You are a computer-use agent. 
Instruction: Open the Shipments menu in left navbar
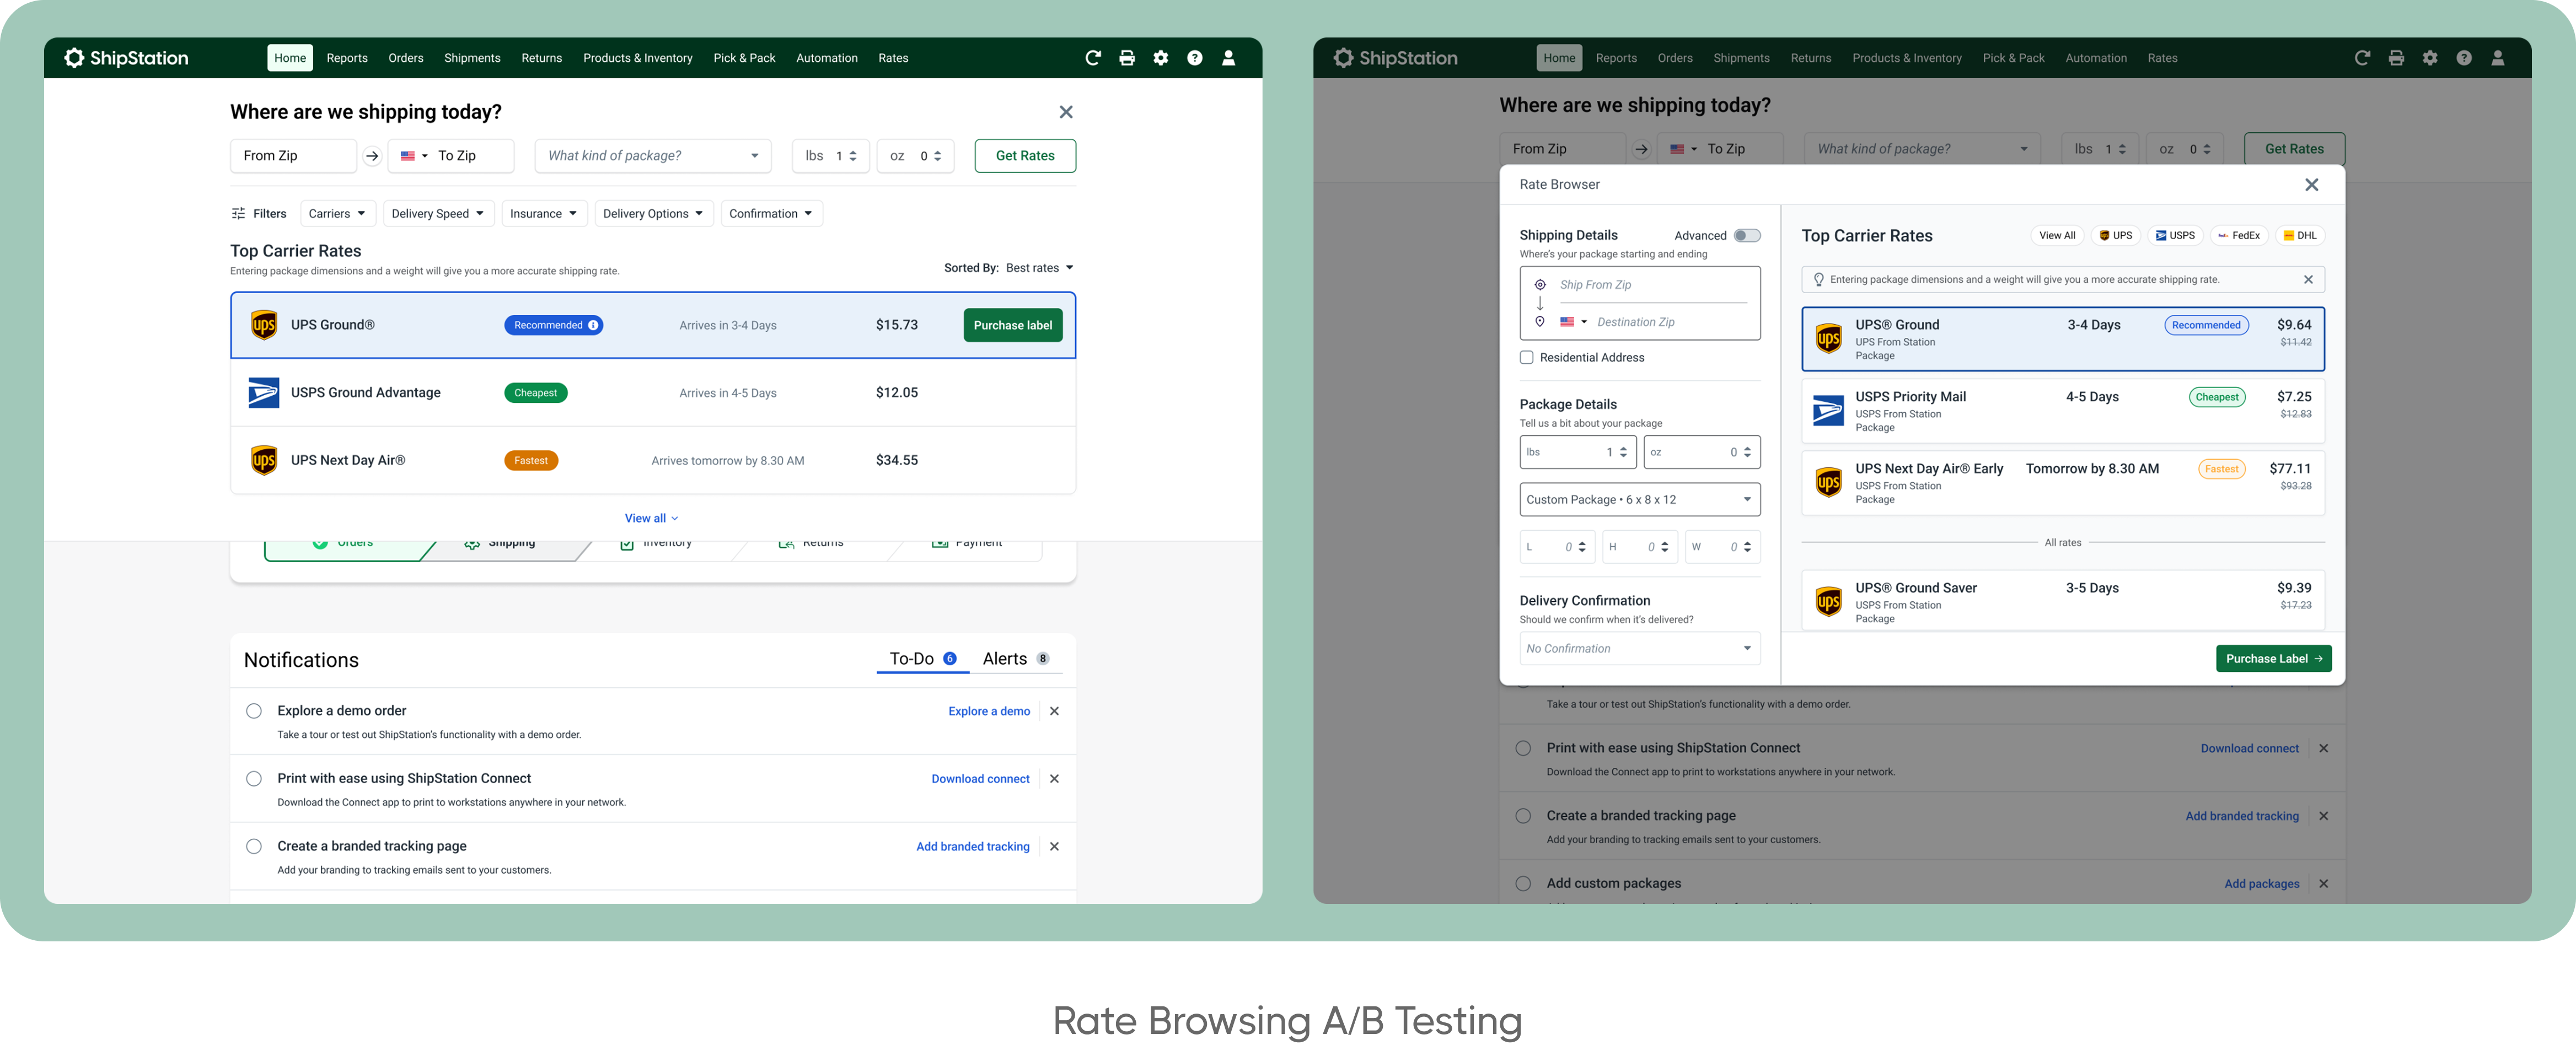coord(472,58)
